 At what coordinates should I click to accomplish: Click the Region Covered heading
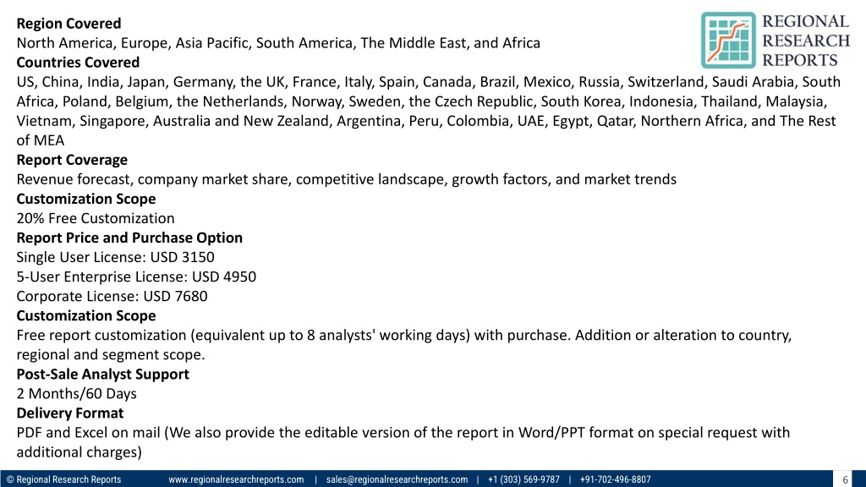click(69, 24)
